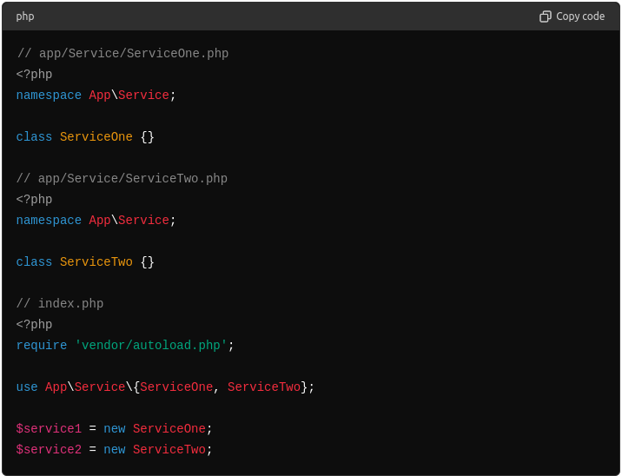Click the comment line app/Service/ServiceOne.php

click(x=122, y=54)
